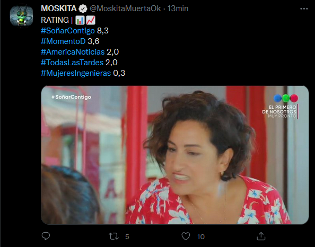Viewport: 315px width, 247px height.
Task: Click the retweet count 5
Action: (x=127, y=237)
